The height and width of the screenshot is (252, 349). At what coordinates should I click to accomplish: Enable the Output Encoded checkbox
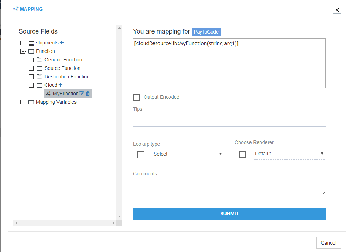tap(137, 97)
